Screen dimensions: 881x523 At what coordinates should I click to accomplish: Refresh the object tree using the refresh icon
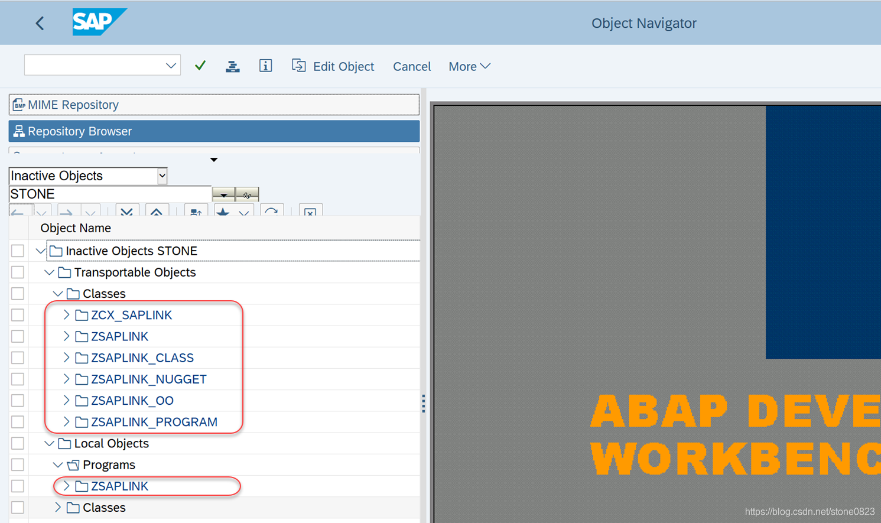click(x=272, y=212)
